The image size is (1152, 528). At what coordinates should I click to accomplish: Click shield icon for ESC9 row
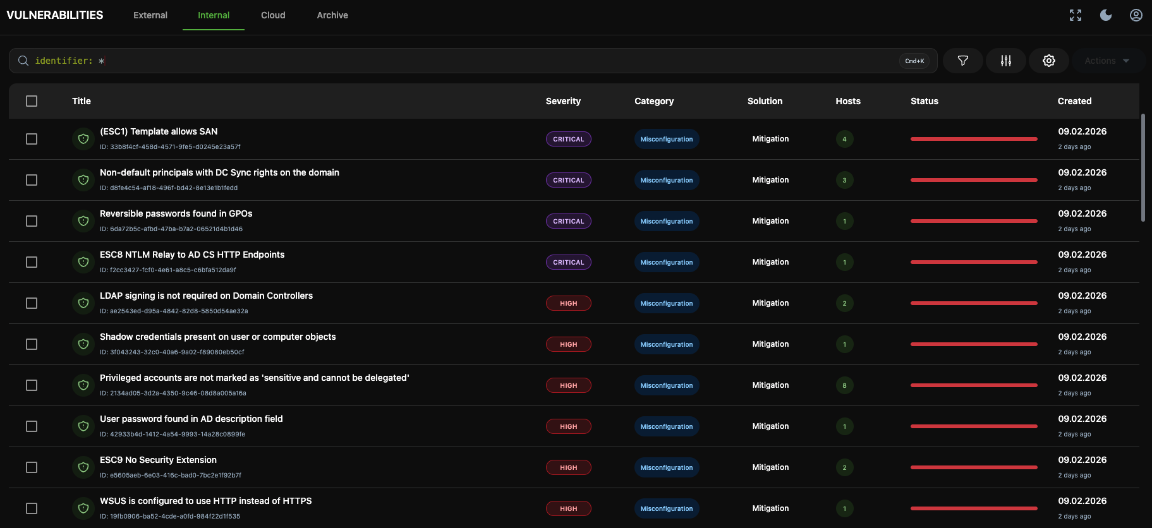(83, 467)
